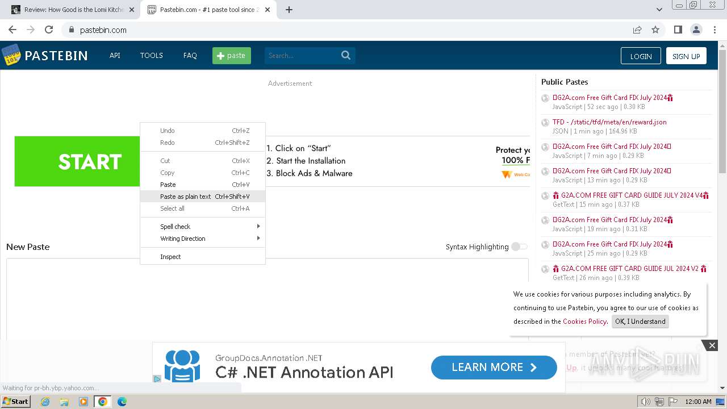Click the network icon in system tray
This screenshot has width=727, height=409.
(x=659, y=402)
